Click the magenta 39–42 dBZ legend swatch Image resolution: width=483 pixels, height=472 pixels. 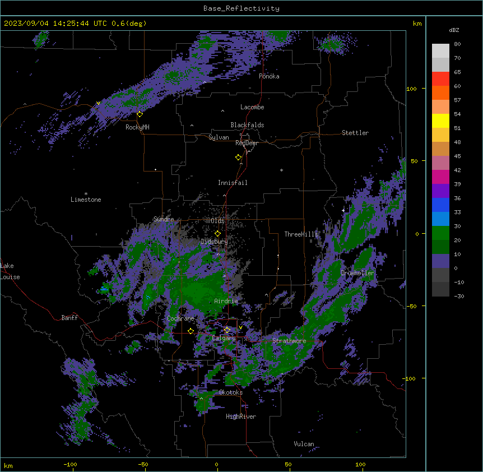coord(440,177)
